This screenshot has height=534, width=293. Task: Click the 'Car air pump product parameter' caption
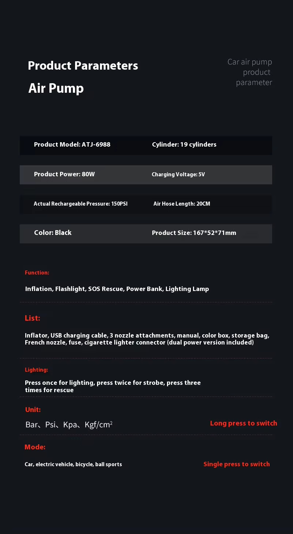pyautogui.click(x=250, y=72)
